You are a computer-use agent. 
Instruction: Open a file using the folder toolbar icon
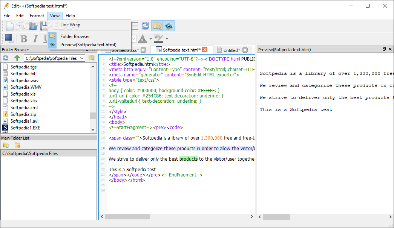[33, 26]
